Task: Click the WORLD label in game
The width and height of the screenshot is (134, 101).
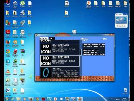Action: coord(84,39)
